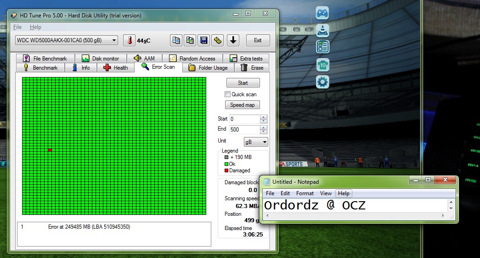480x258 pixels.
Task: Click the Notepad horizontal scrollbar right arrow
Action: click(443, 215)
